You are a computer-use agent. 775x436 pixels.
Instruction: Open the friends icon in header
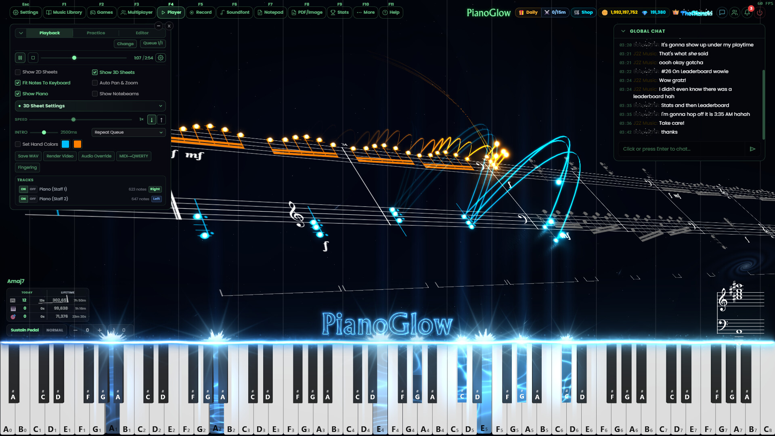tap(735, 13)
